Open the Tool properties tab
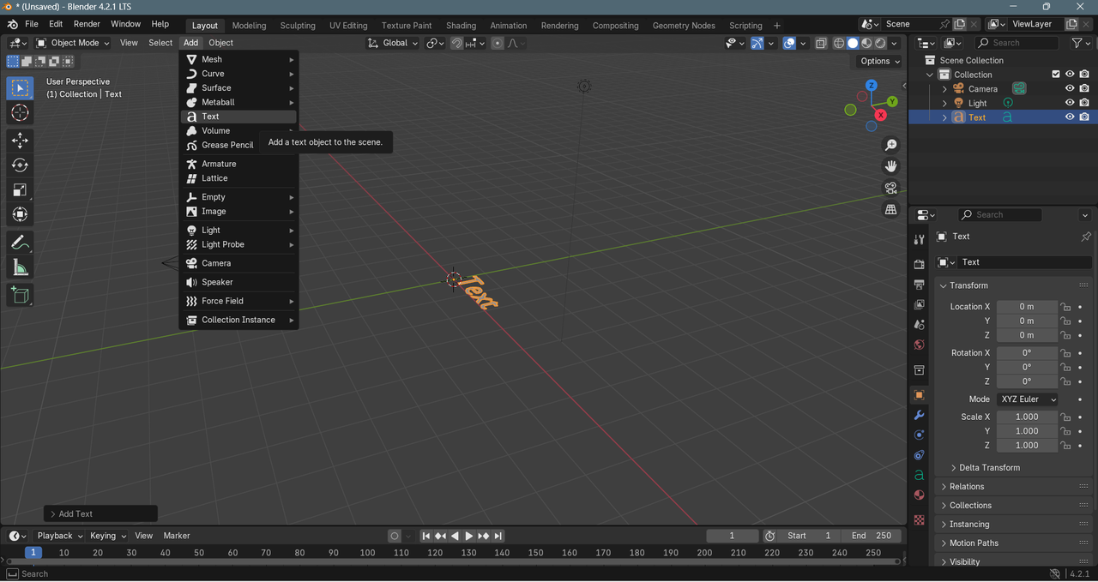The width and height of the screenshot is (1098, 582). (919, 239)
